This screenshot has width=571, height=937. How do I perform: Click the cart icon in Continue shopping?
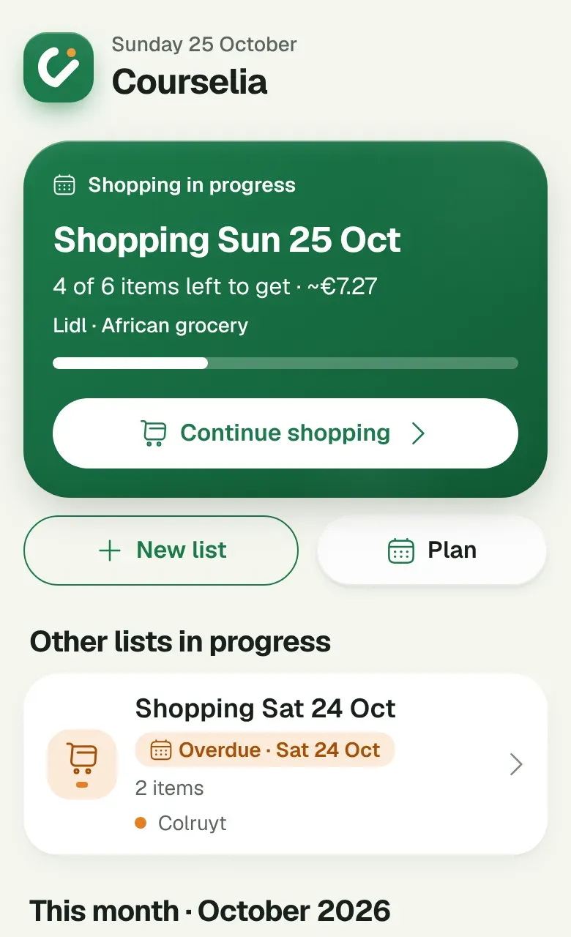pyautogui.click(x=154, y=433)
